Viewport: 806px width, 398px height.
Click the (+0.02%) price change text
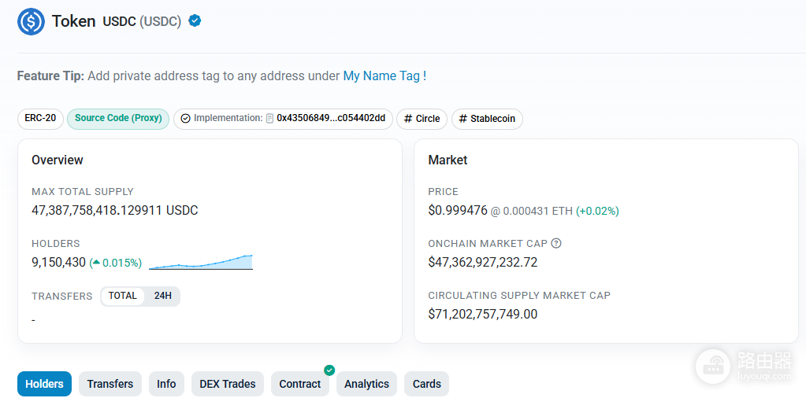point(597,211)
